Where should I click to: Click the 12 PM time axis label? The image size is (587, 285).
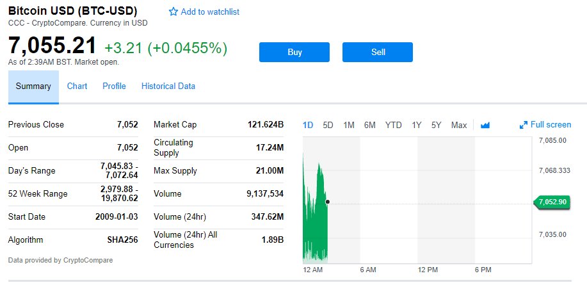427,270
